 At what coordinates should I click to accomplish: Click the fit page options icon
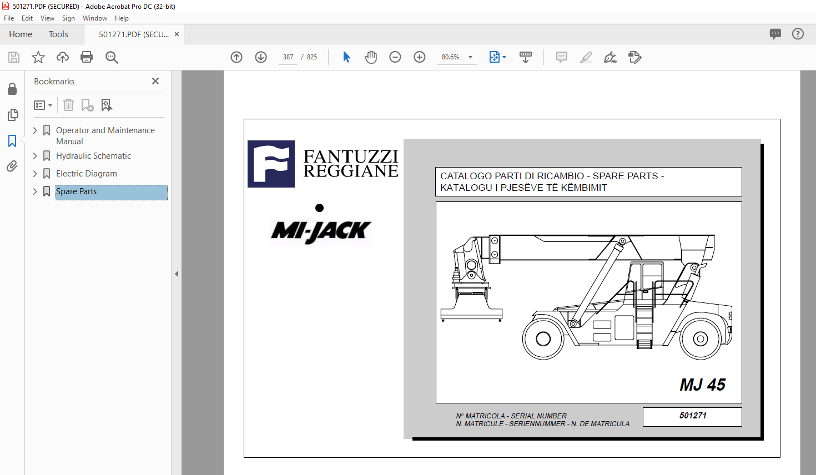tap(495, 57)
